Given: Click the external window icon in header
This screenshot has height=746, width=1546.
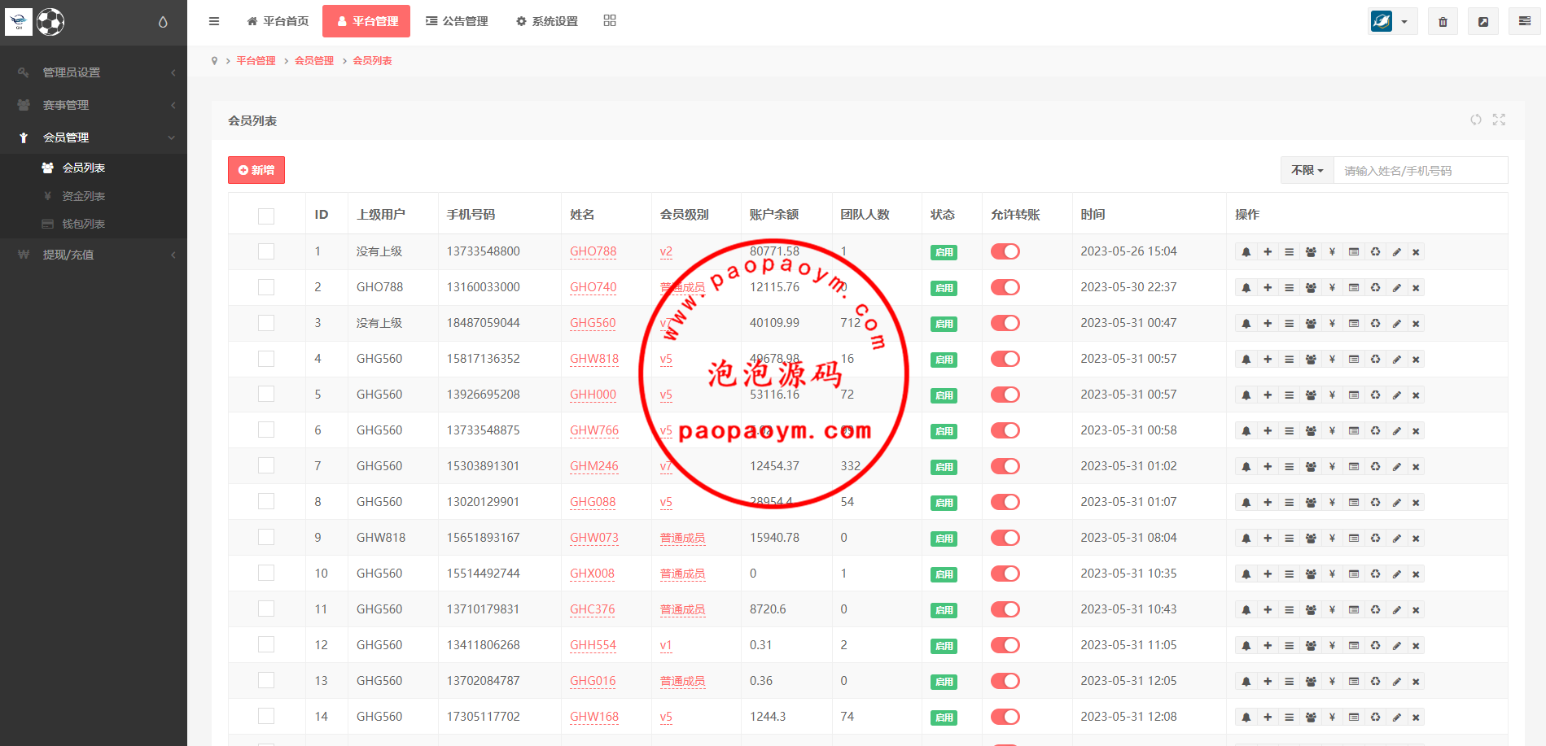Looking at the screenshot, I should [1483, 22].
